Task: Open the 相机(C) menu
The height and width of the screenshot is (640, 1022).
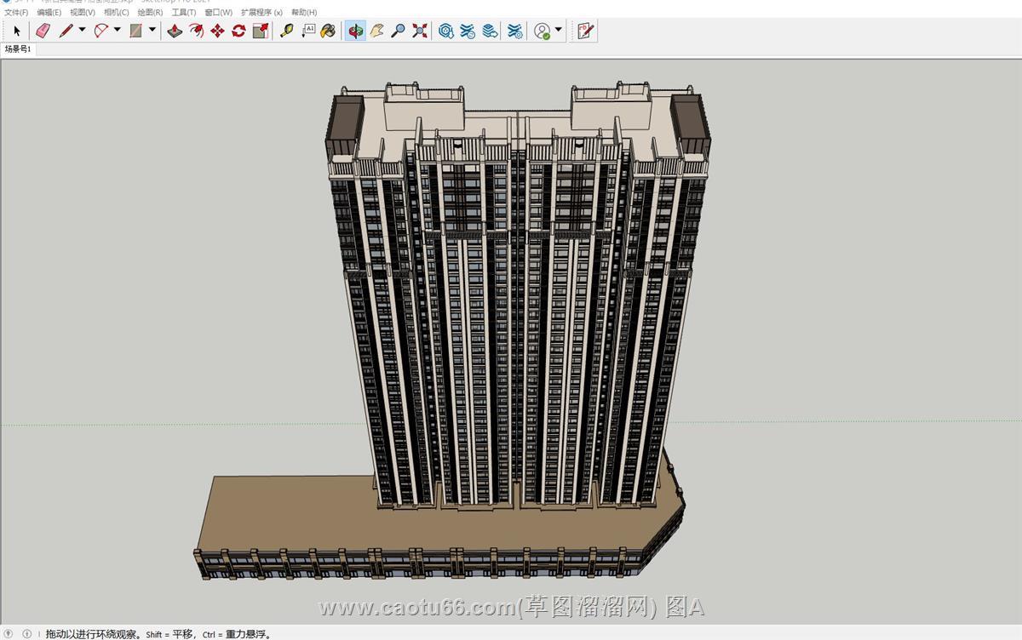Action: coord(117,13)
